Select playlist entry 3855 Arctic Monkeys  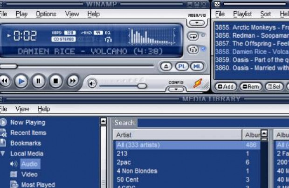(252, 28)
